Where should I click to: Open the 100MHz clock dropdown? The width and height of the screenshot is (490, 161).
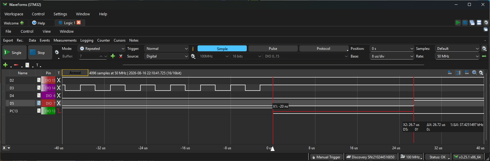213,56
